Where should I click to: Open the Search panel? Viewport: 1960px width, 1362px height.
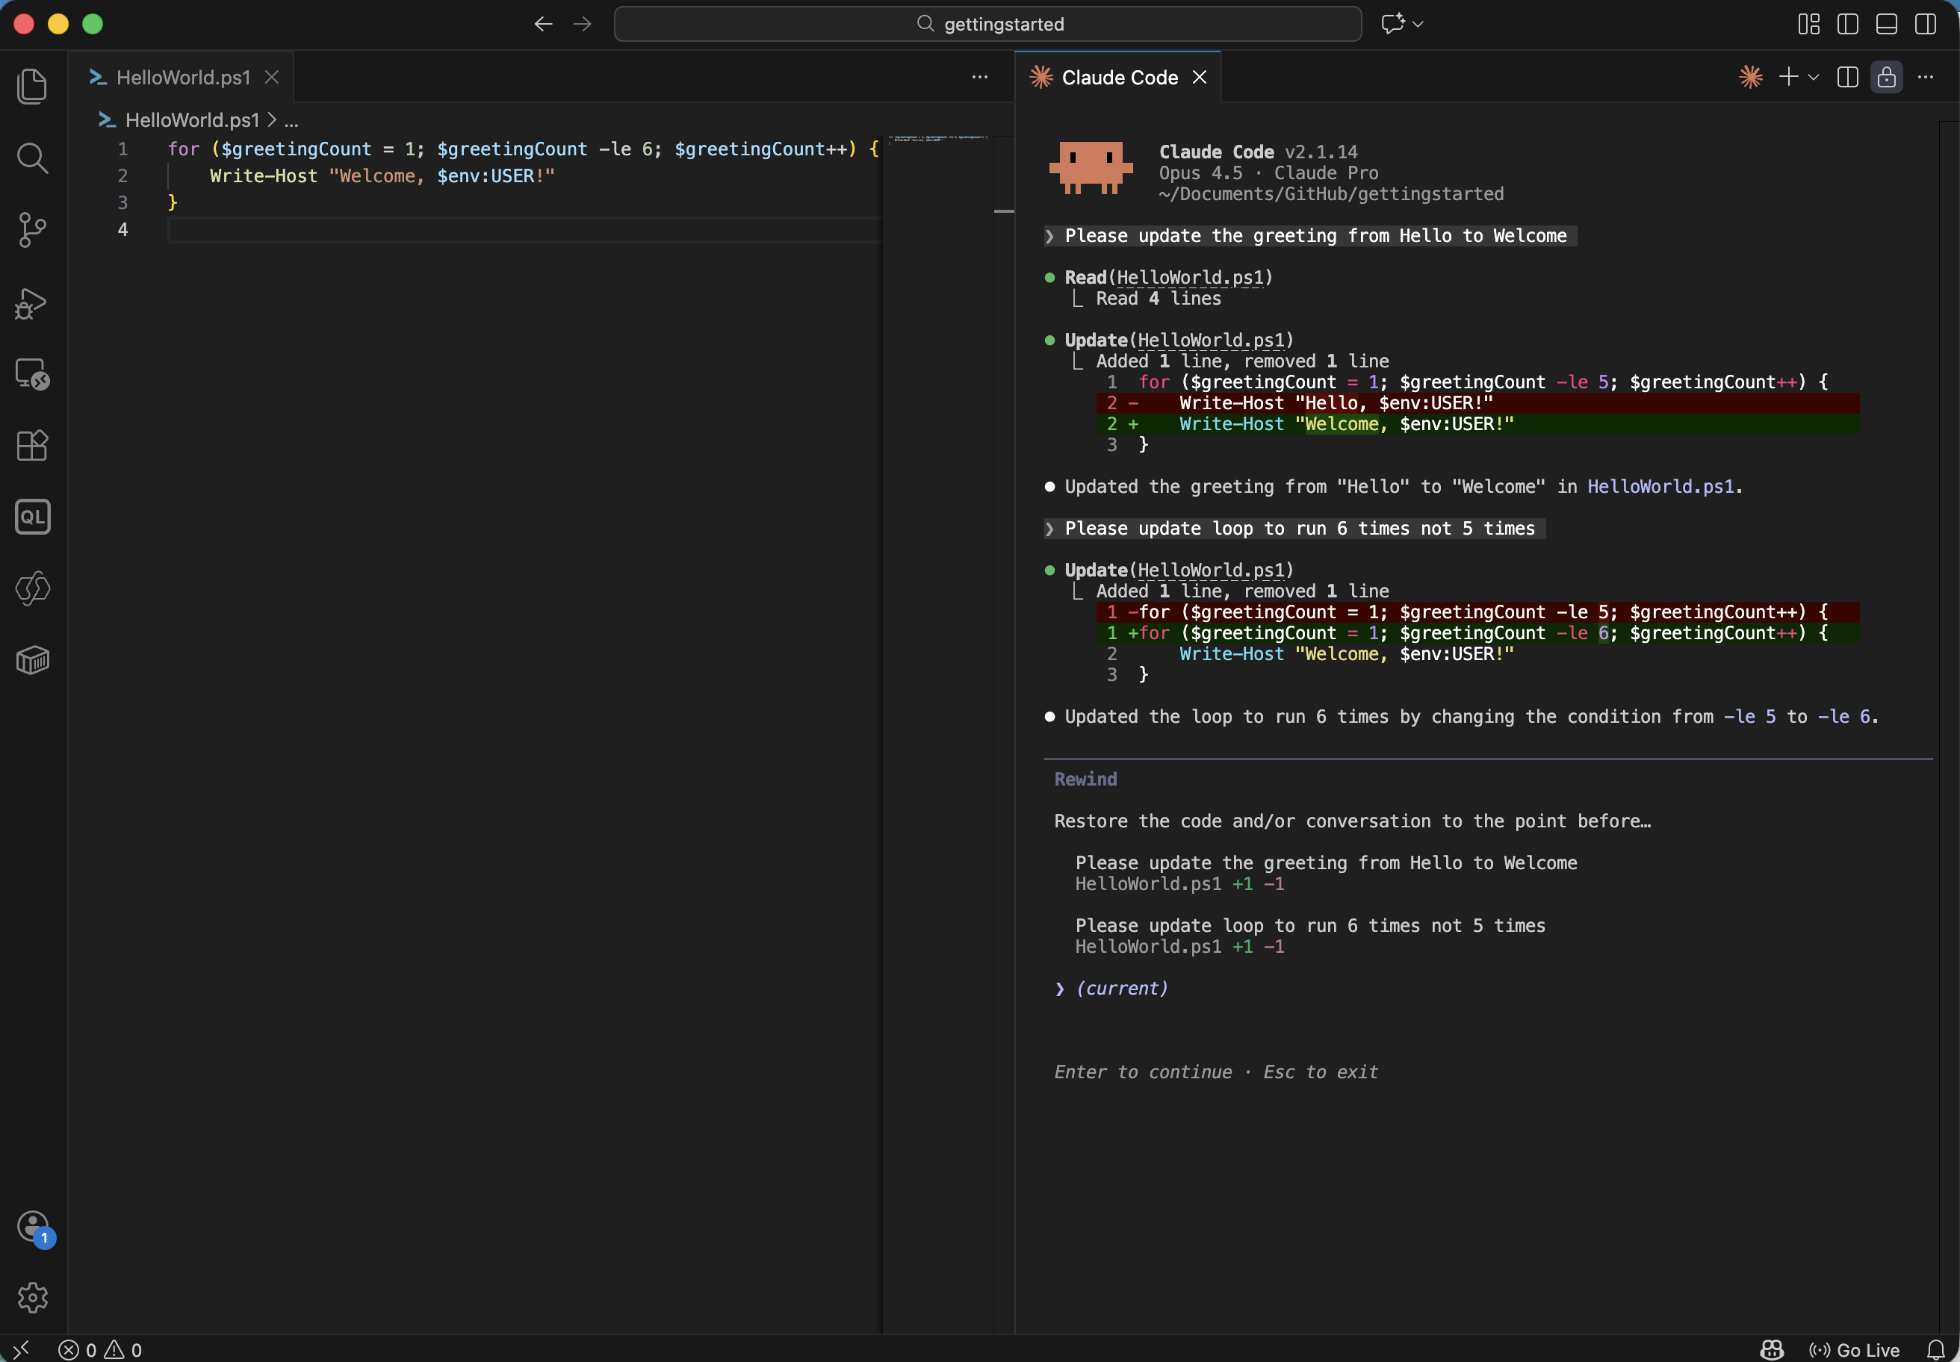pos(32,158)
